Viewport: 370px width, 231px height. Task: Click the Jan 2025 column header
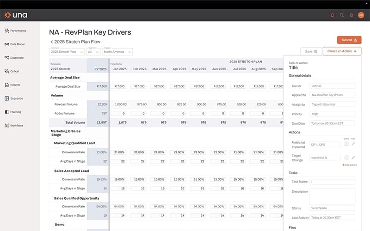[119, 69]
